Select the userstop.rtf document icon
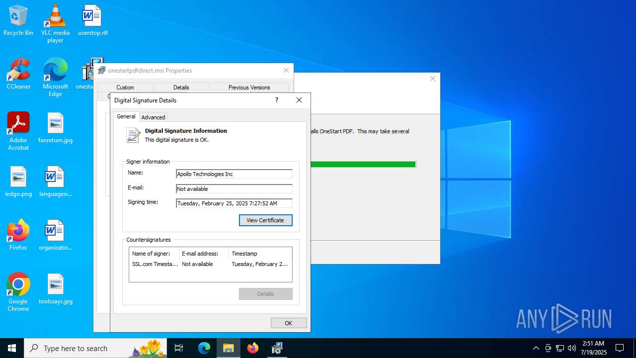 92,21
